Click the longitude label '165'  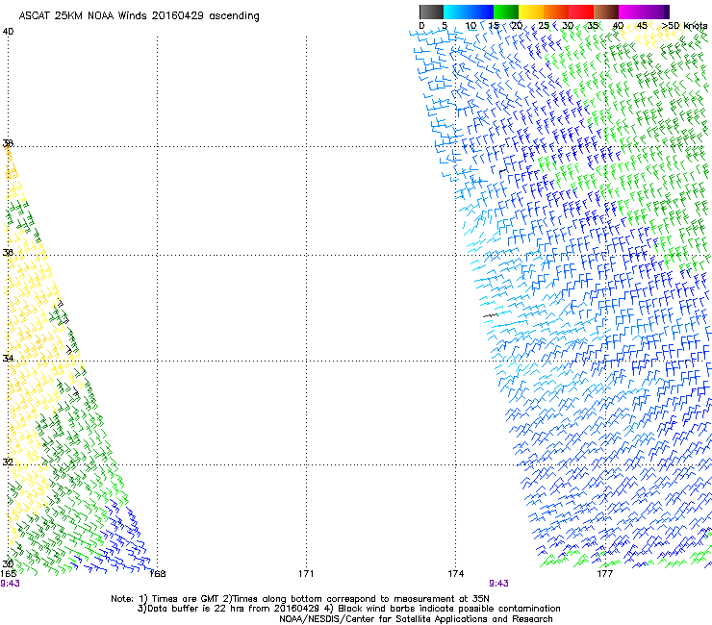pos(8,573)
